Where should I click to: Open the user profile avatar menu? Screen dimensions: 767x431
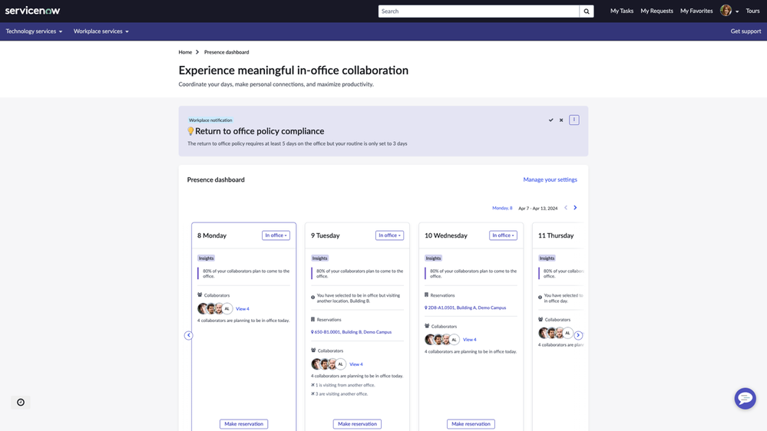point(728,11)
